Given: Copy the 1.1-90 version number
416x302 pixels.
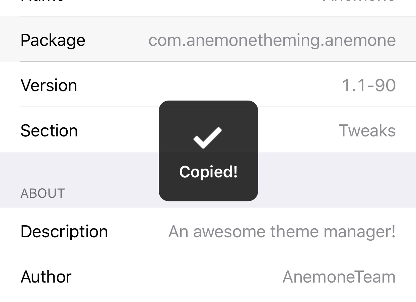Looking at the screenshot, I should pos(369,85).
